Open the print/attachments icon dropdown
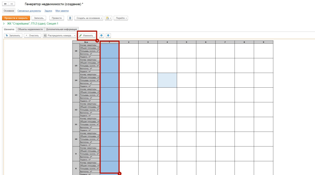The image size is (315, 175). [108, 18]
